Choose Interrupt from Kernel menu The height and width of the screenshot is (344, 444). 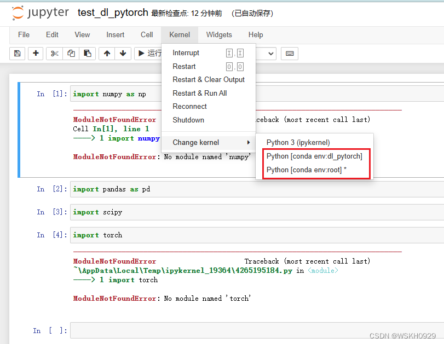click(209, 53)
